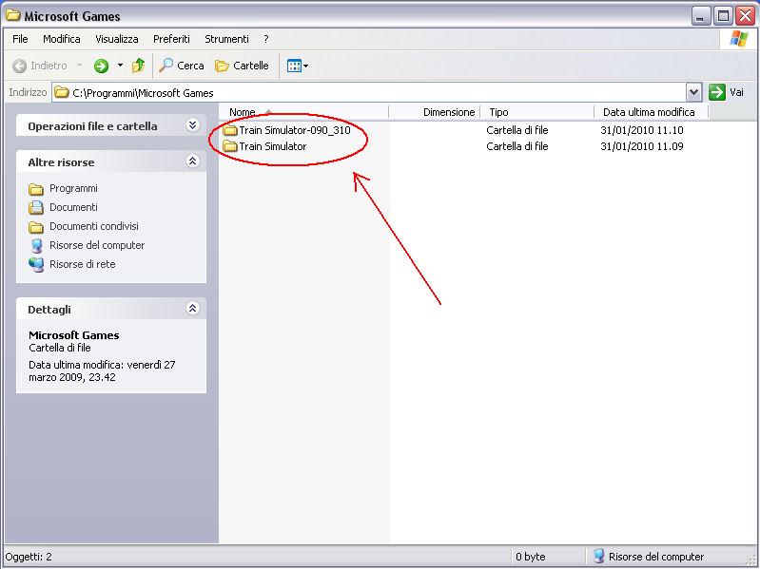Viewport: 760px width, 569px height.
Task: Open Risorse di rete link
Action: (83, 264)
